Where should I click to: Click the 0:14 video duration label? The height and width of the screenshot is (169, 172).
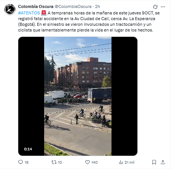click(x=28, y=149)
